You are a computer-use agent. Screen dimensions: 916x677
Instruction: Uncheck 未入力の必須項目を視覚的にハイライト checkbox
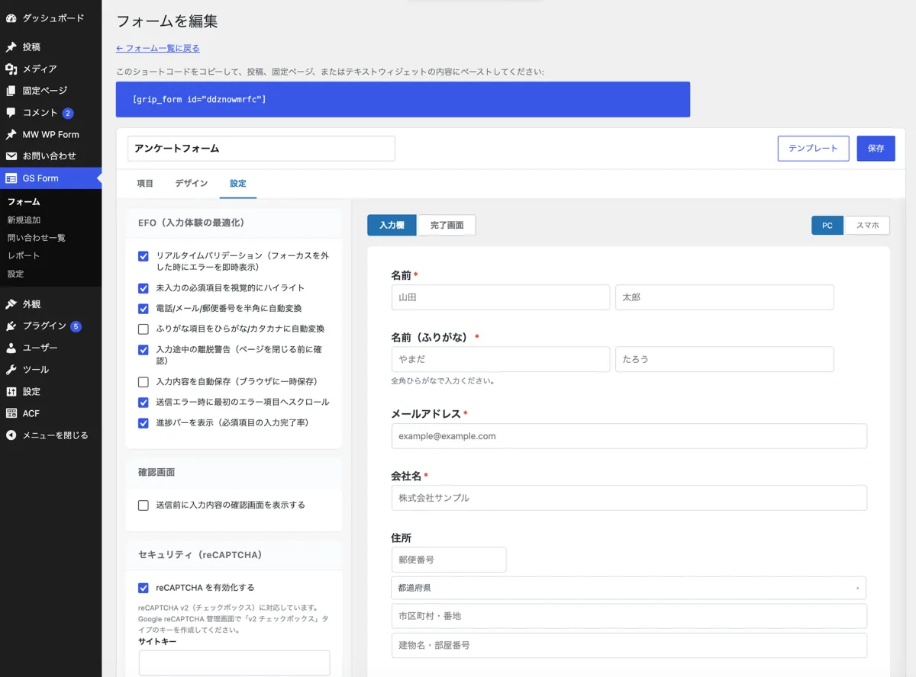pos(143,288)
